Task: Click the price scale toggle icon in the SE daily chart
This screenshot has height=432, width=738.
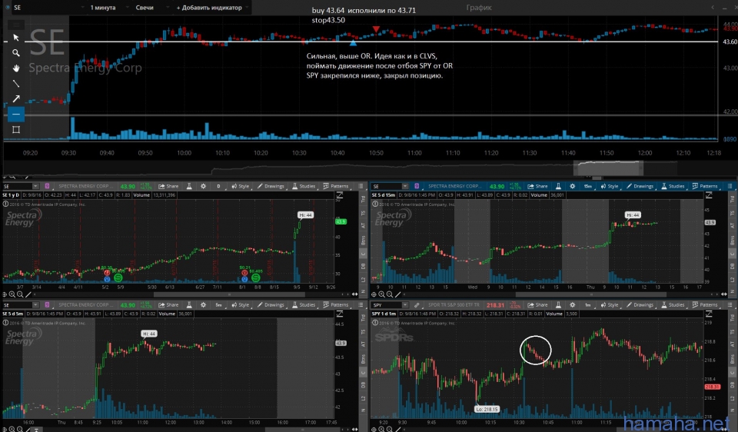Action: click(x=339, y=195)
